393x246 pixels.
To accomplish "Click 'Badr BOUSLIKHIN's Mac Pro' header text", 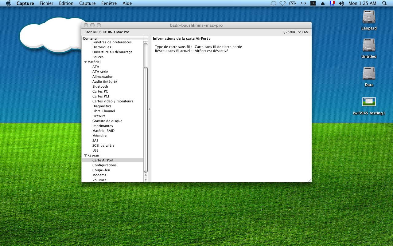I will (x=107, y=32).
